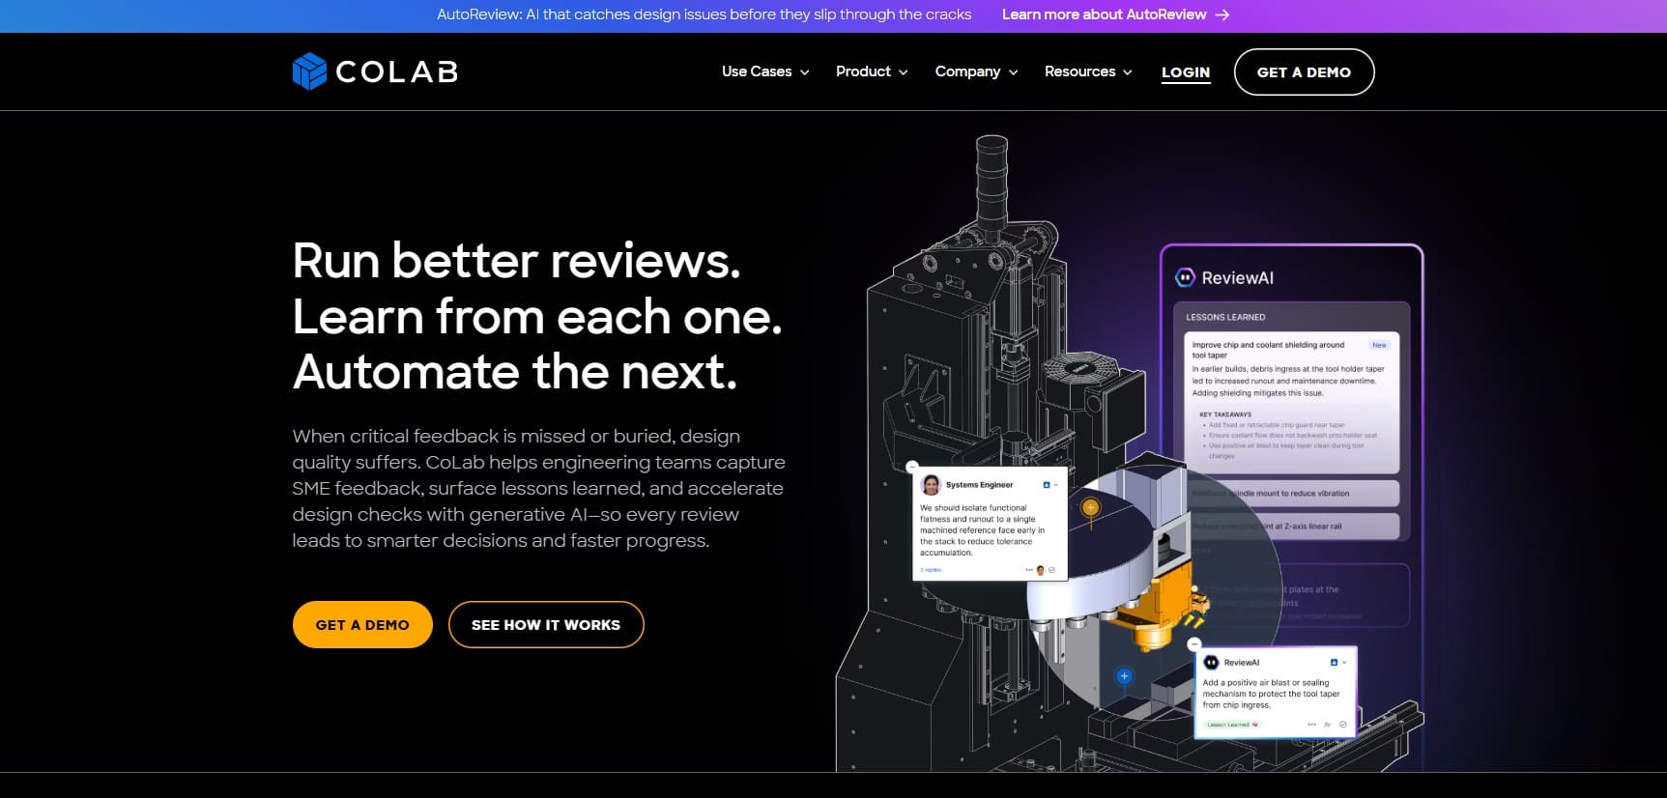Click the orange GET A DEMO button
This screenshot has width=1667, height=798.
(x=362, y=625)
